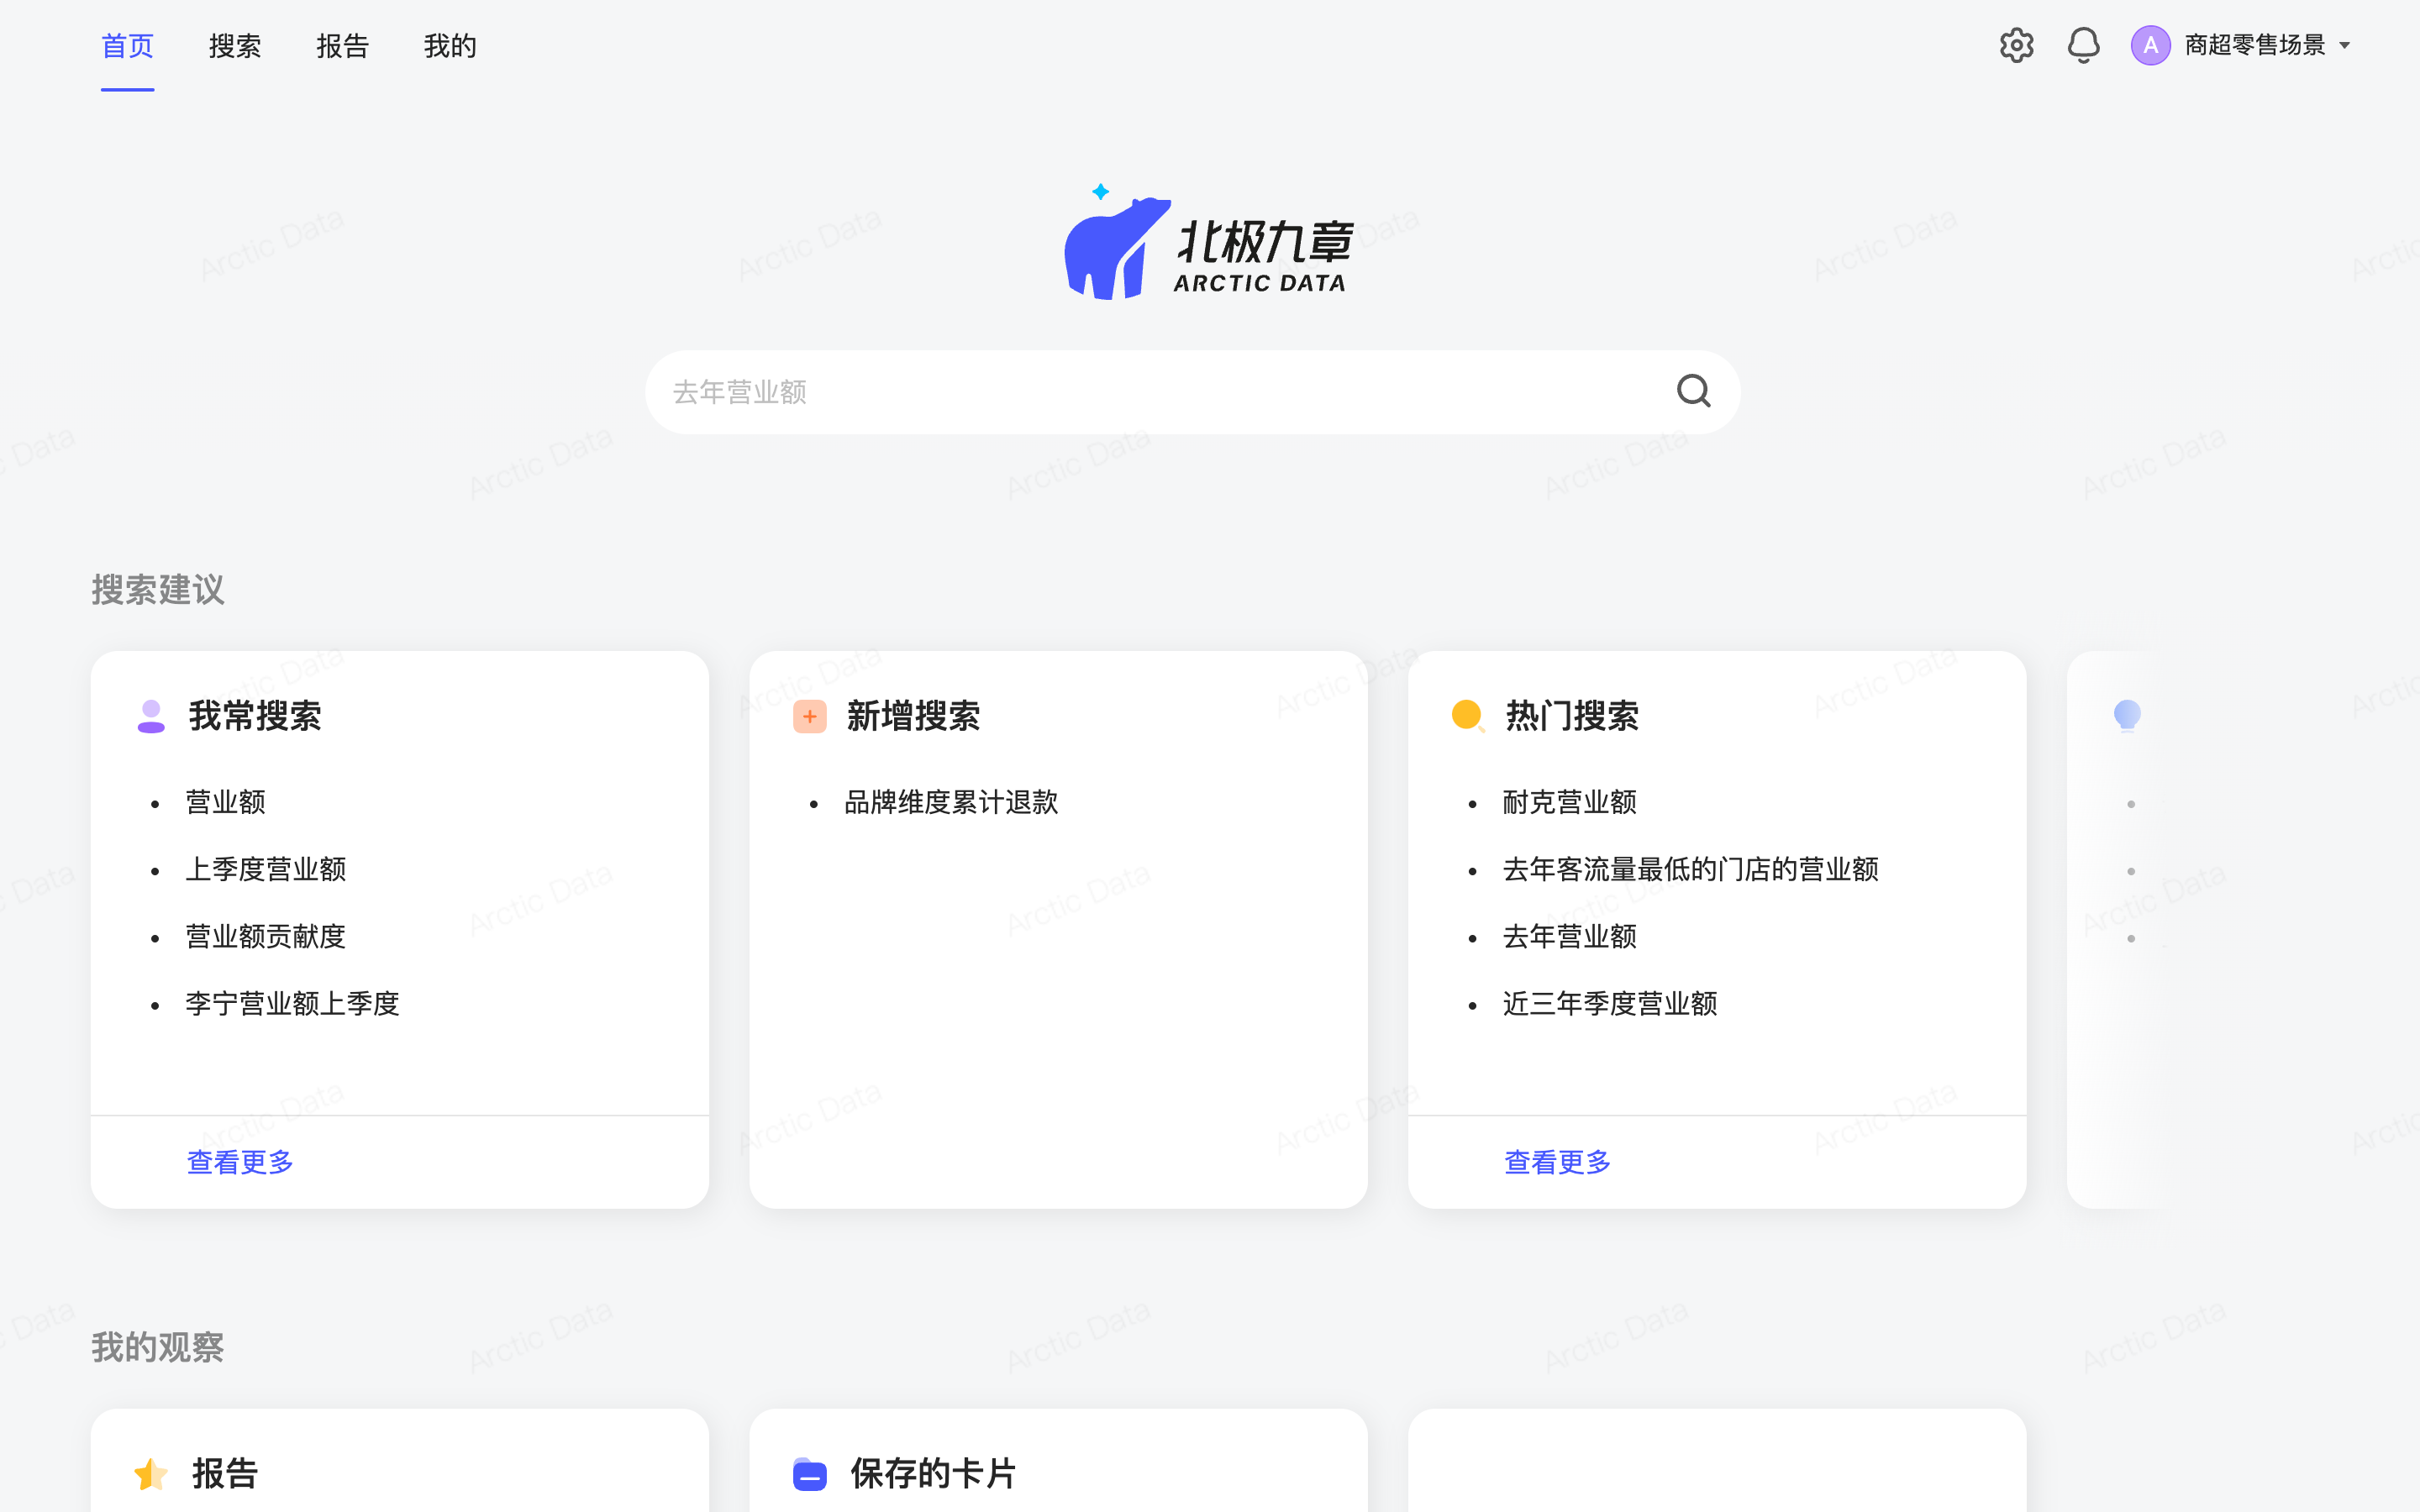Select suggestion 近三年季度营业额
The height and width of the screenshot is (1512, 2420).
(x=1610, y=1003)
